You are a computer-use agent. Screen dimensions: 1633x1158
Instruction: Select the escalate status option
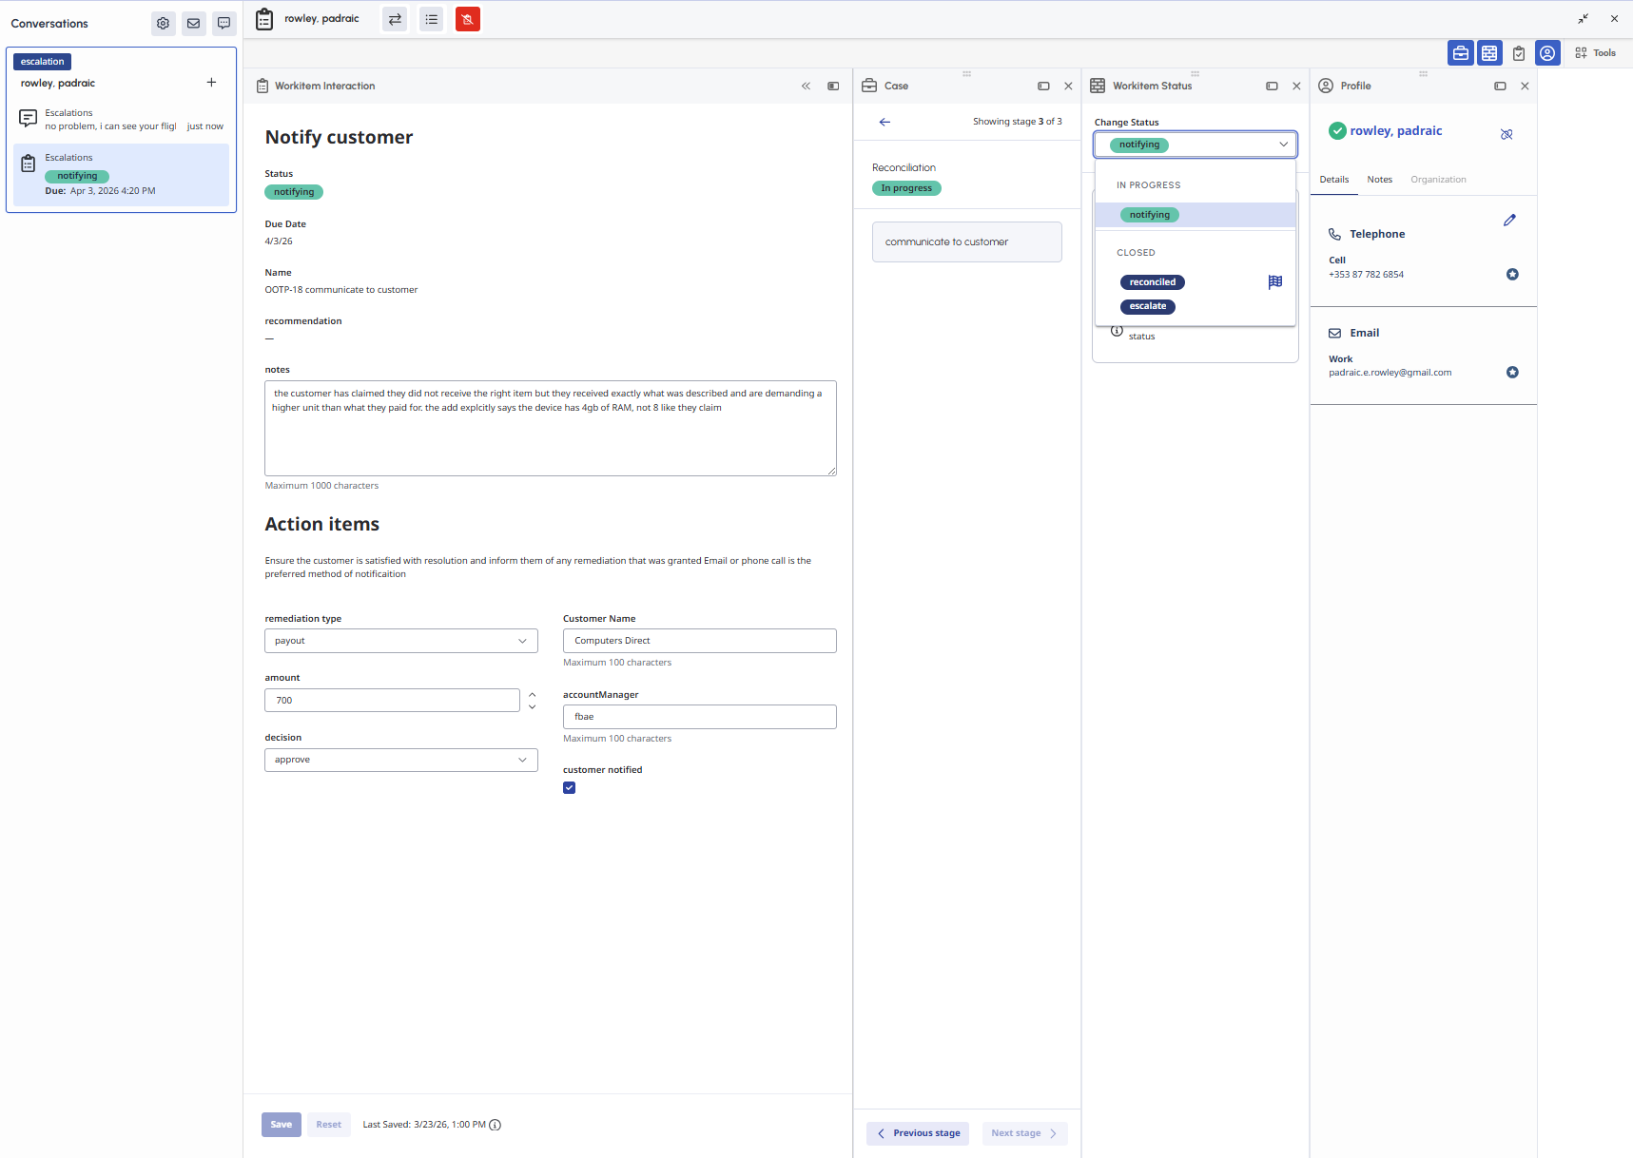click(x=1148, y=306)
